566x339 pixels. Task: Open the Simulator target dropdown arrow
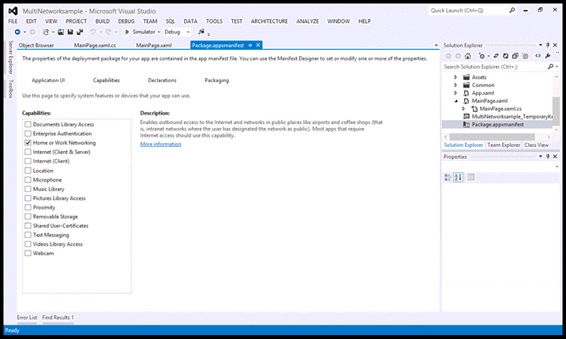click(x=159, y=32)
